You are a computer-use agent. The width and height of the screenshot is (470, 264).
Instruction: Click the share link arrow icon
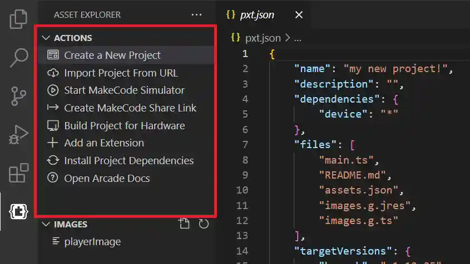click(53, 108)
